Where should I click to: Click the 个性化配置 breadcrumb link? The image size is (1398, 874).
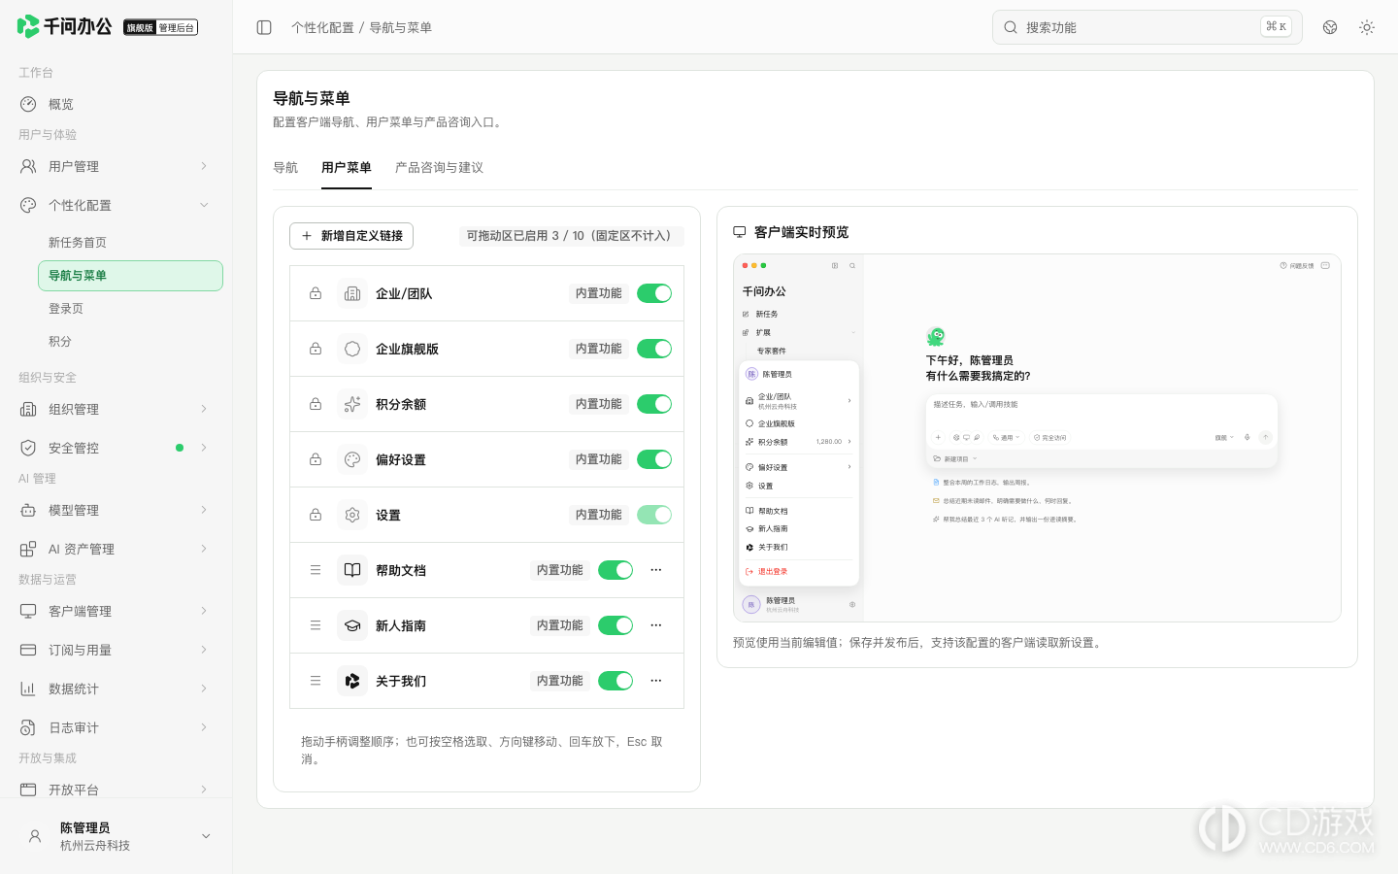click(322, 27)
